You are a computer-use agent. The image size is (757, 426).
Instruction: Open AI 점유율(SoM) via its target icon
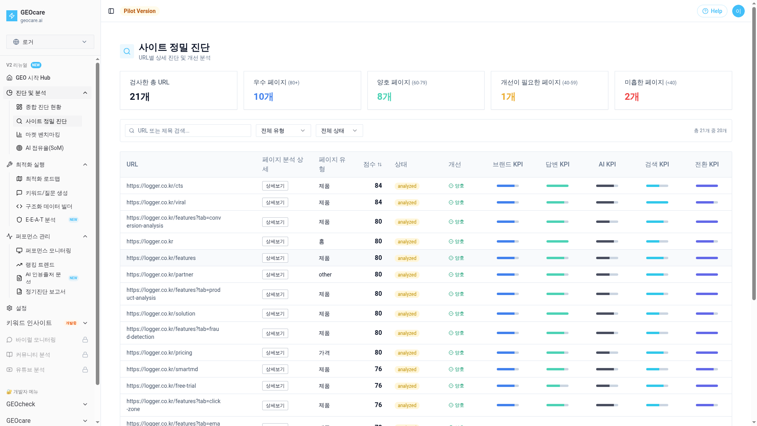(19, 148)
